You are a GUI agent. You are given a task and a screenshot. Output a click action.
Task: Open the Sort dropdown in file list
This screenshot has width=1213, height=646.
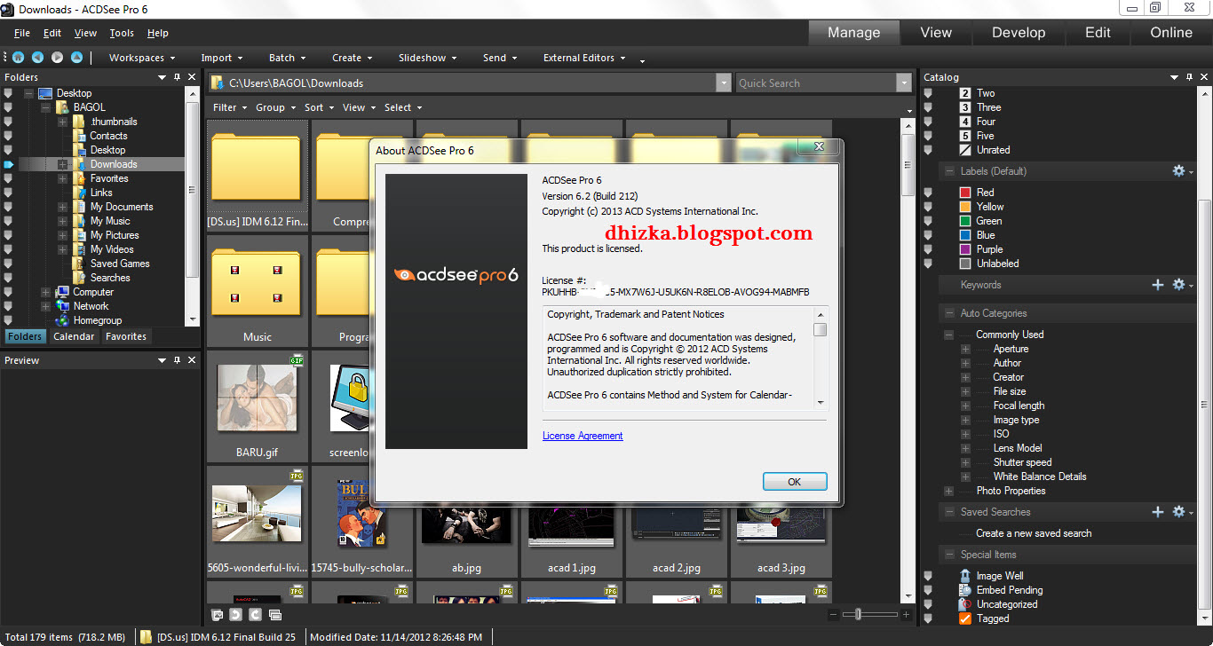click(319, 107)
